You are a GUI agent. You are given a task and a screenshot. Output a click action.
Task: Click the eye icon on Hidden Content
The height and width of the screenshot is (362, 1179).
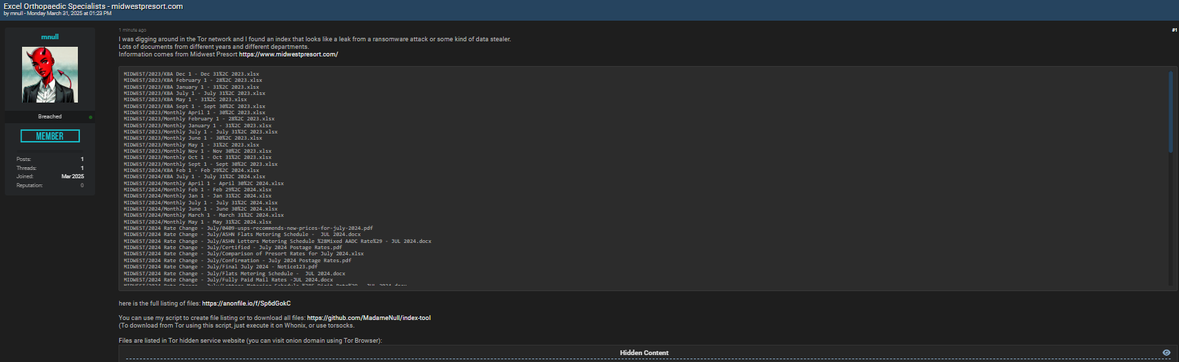pos(1166,352)
